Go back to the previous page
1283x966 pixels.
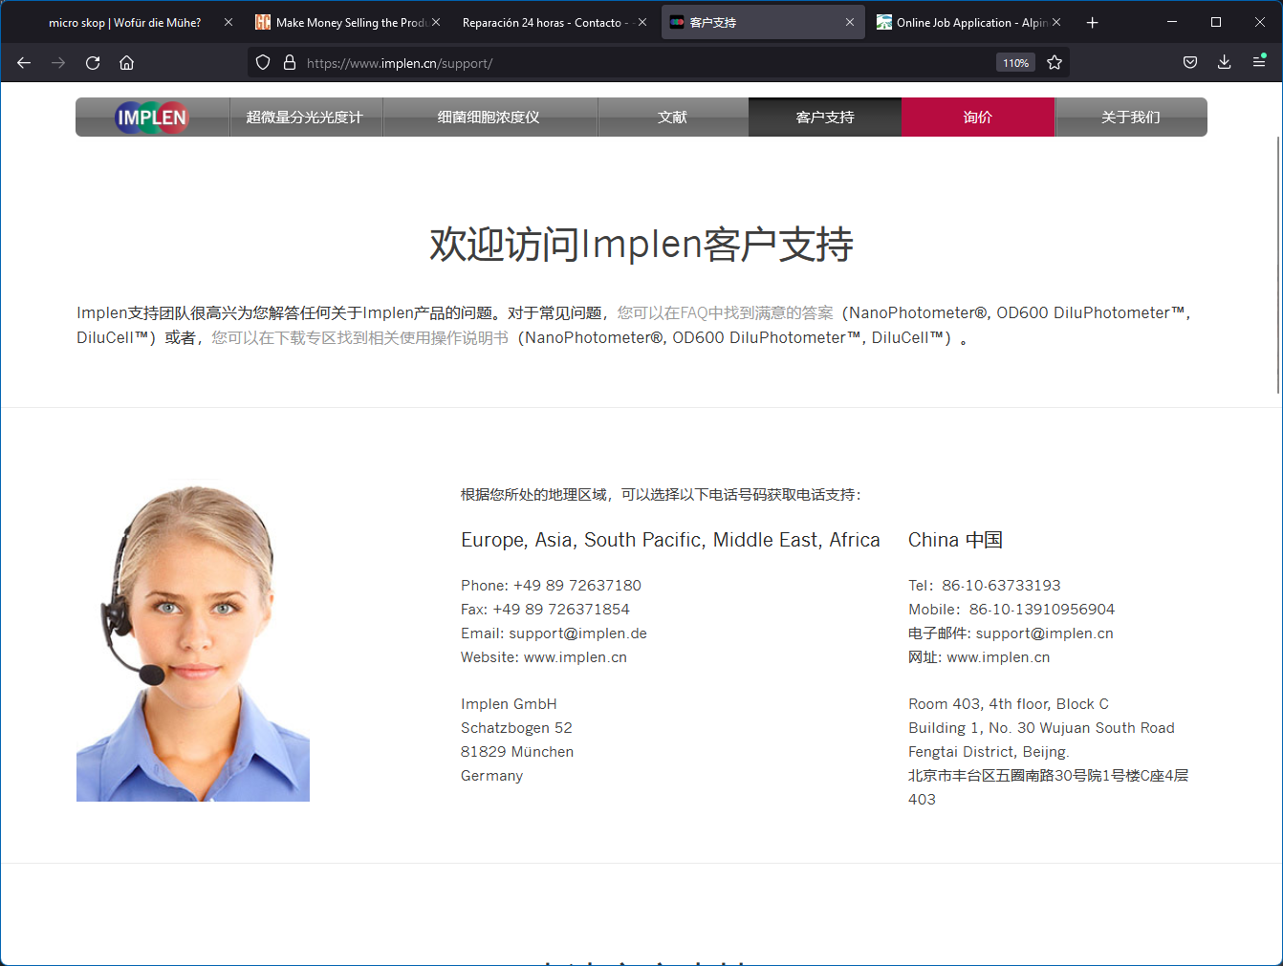(24, 63)
